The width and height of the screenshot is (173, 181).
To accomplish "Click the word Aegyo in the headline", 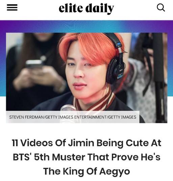I will pyautogui.click(x=115, y=172).
